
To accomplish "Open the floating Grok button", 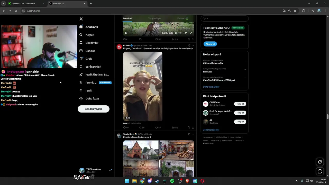I will pyautogui.click(x=320, y=162).
